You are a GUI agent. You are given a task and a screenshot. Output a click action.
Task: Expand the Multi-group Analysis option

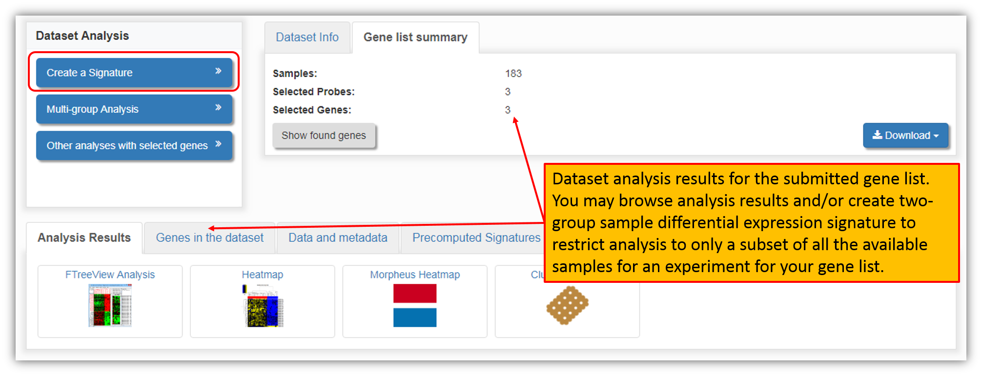click(x=134, y=109)
